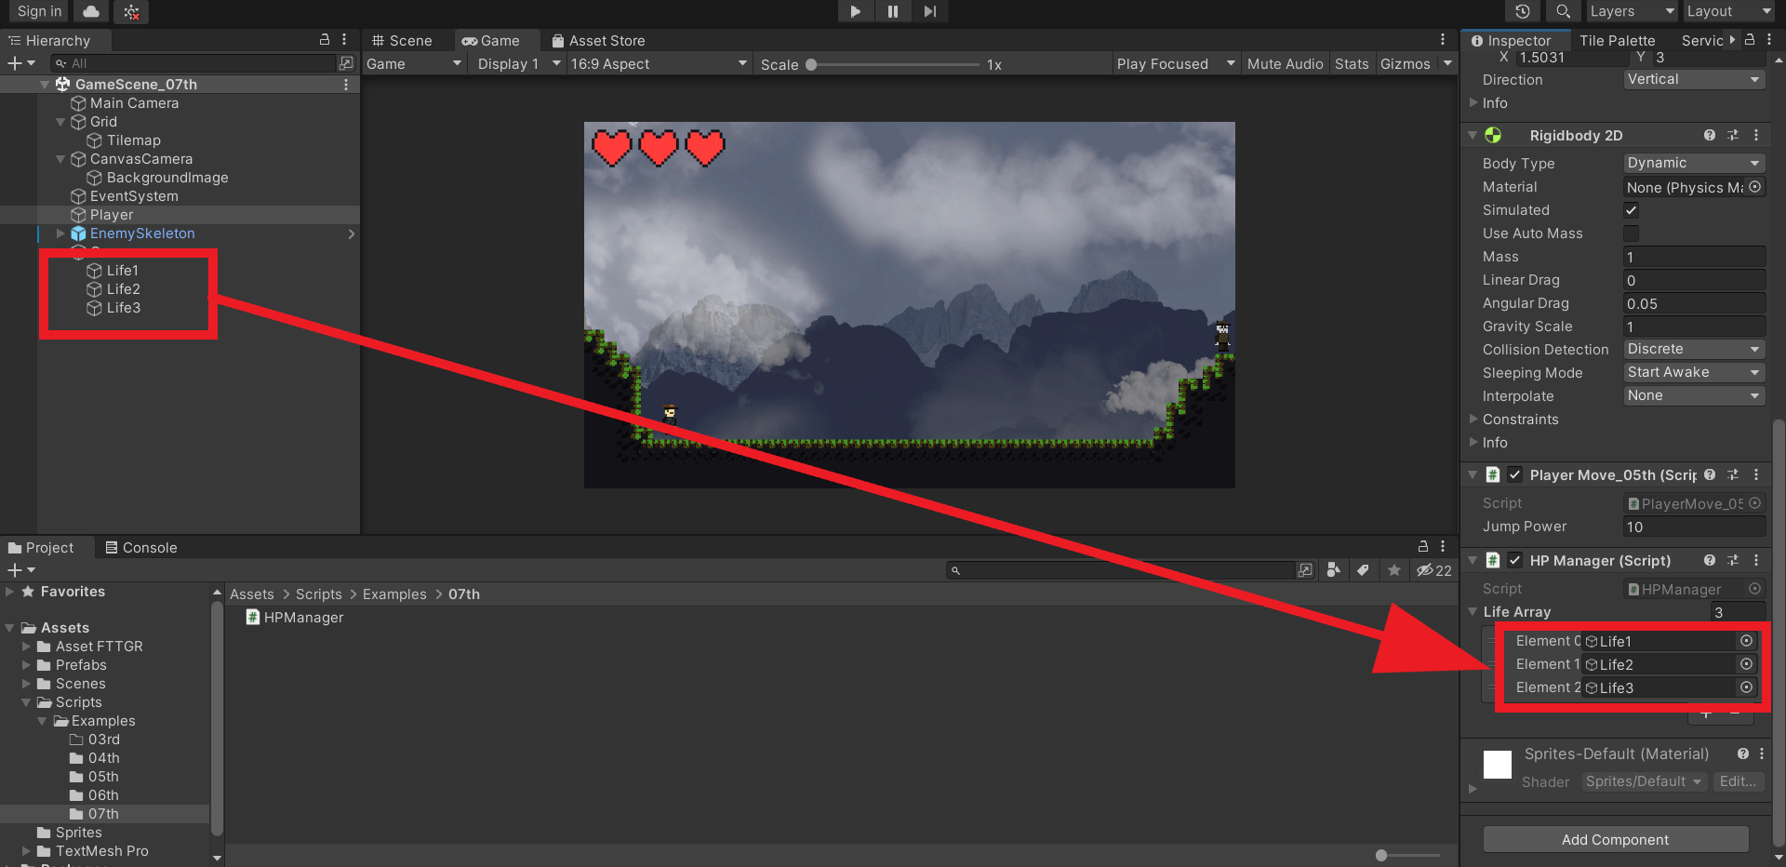Pick object for Life3 element field

point(1746,687)
